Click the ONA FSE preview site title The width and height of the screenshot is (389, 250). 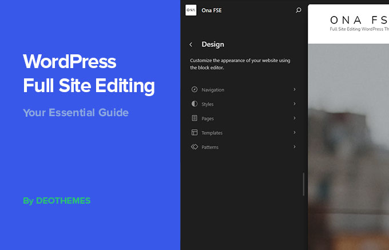(359, 21)
